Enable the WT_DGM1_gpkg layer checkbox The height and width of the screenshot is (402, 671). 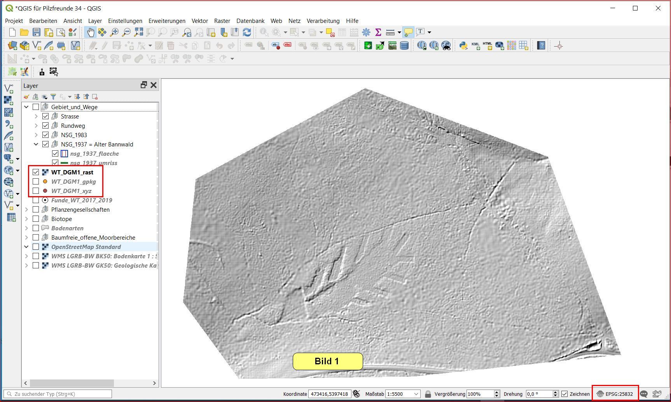pyautogui.click(x=36, y=181)
